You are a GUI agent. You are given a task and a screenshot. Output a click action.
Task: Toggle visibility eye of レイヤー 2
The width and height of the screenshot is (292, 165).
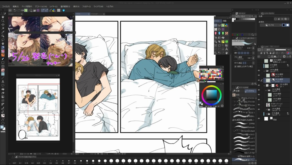(x=259, y=80)
